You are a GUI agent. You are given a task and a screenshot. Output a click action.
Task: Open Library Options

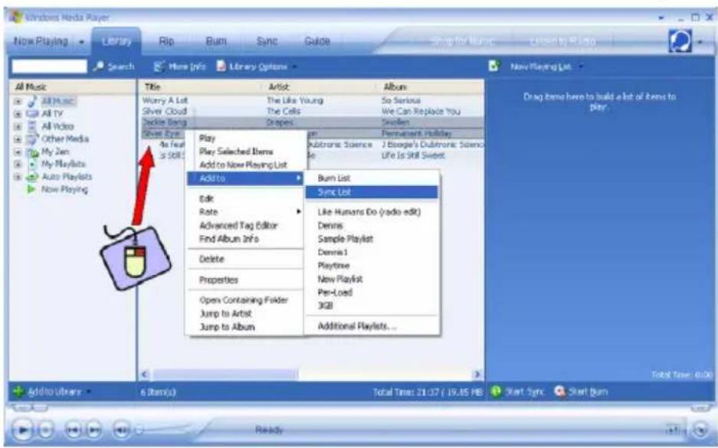pyautogui.click(x=257, y=67)
